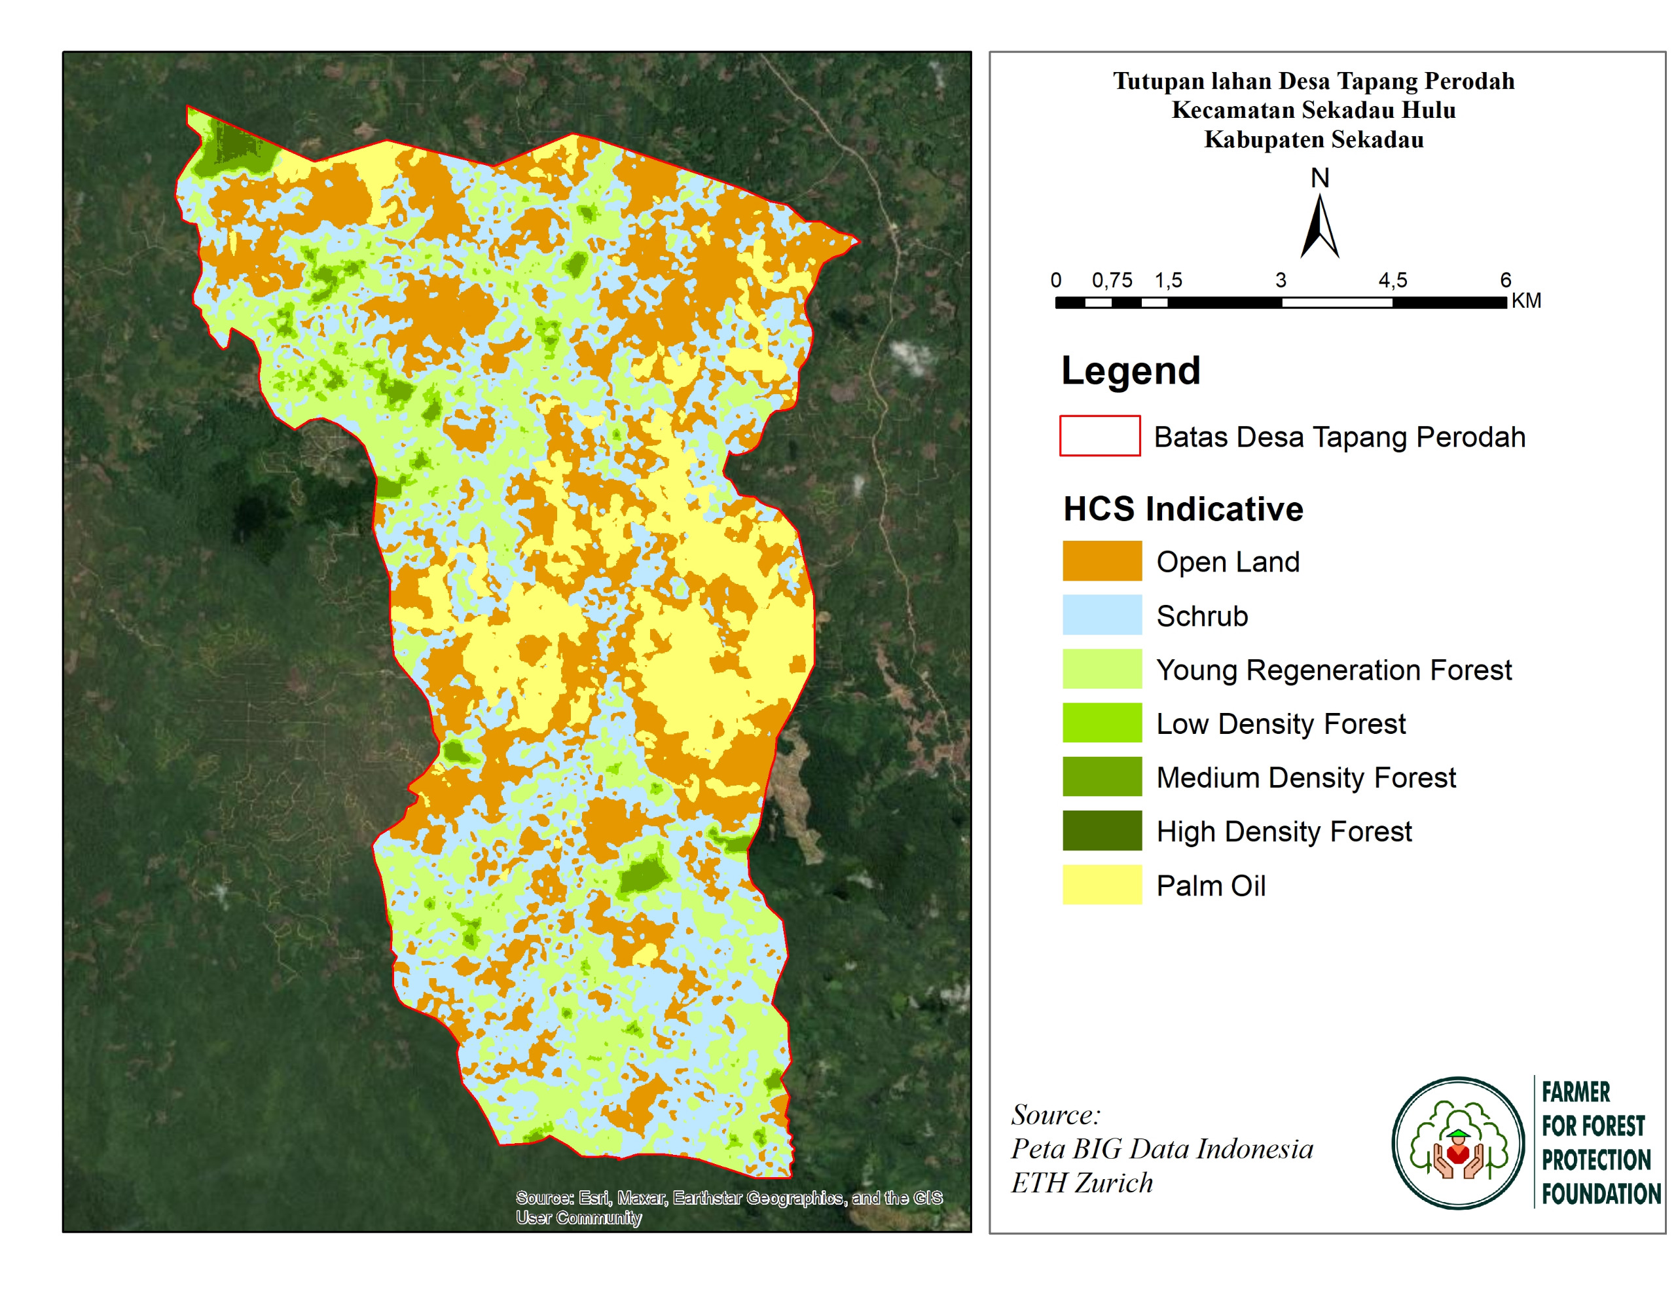Select the Young Regeneration Forest swatch
The image size is (1676, 1295).
point(1101,668)
